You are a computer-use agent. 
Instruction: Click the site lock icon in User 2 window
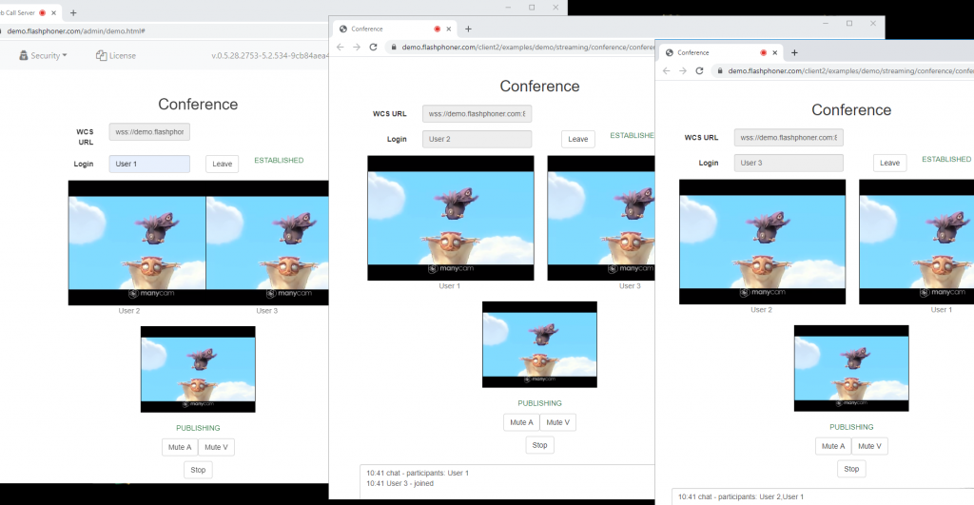tap(393, 47)
